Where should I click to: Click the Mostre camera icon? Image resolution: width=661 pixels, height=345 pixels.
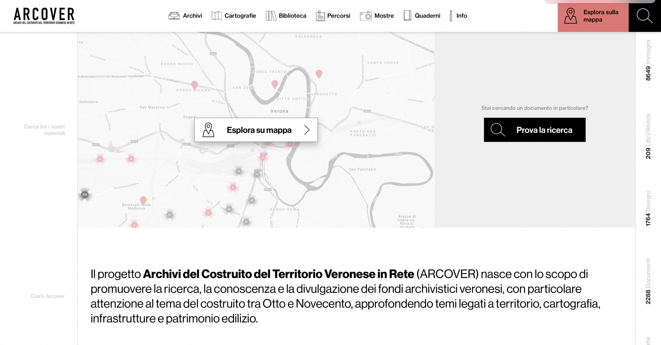pyautogui.click(x=365, y=16)
